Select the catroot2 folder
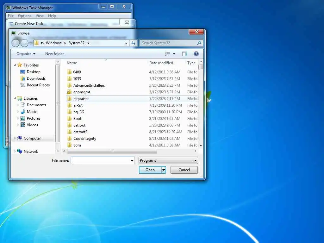Screen dimensions: 324x243 [x=80, y=132]
